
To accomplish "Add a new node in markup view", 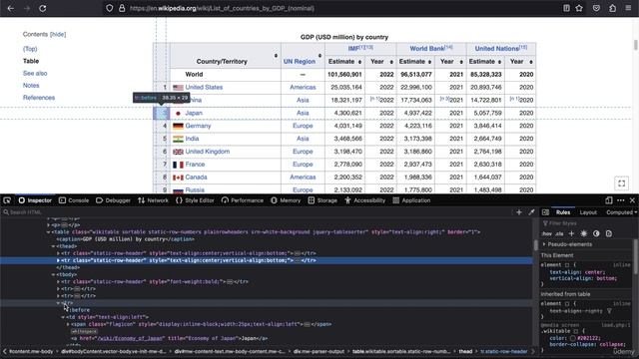I will click(x=519, y=212).
